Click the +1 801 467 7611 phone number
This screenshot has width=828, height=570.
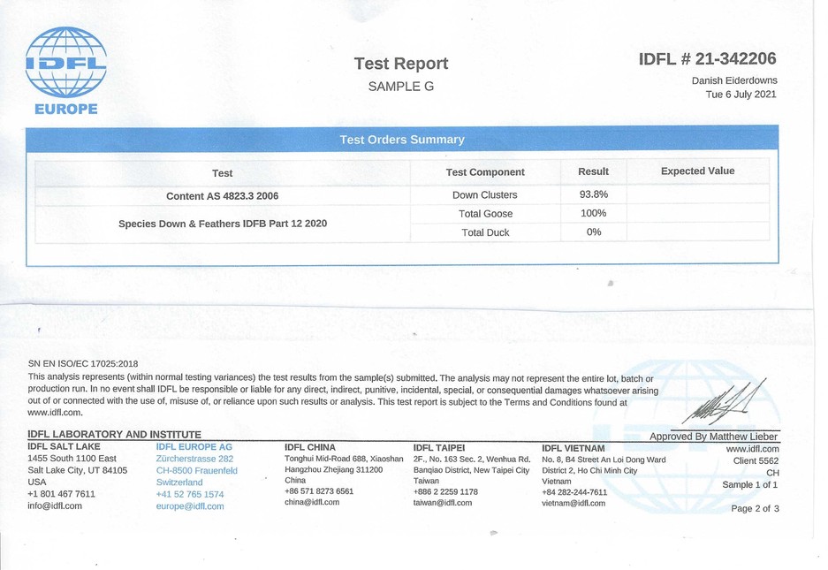click(61, 494)
